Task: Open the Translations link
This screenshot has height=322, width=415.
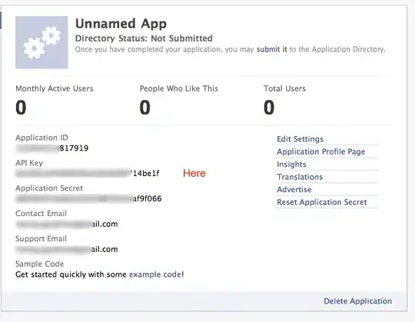Action: pos(300,177)
